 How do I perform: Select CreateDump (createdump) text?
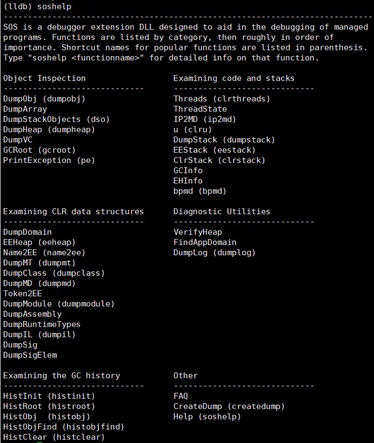(x=229, y=406)
